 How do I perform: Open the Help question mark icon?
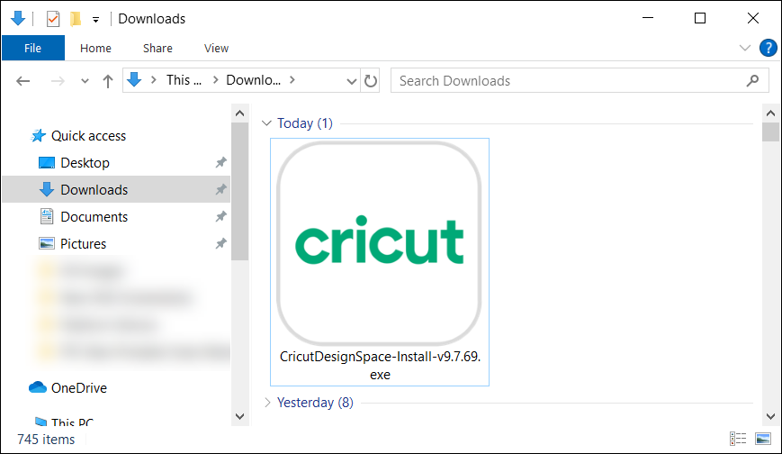point(768,48)
